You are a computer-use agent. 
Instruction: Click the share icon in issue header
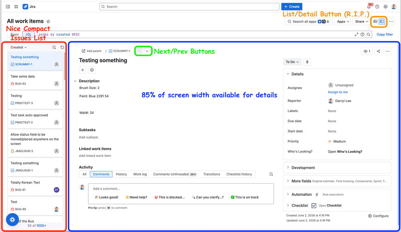[x=378, y=51]
